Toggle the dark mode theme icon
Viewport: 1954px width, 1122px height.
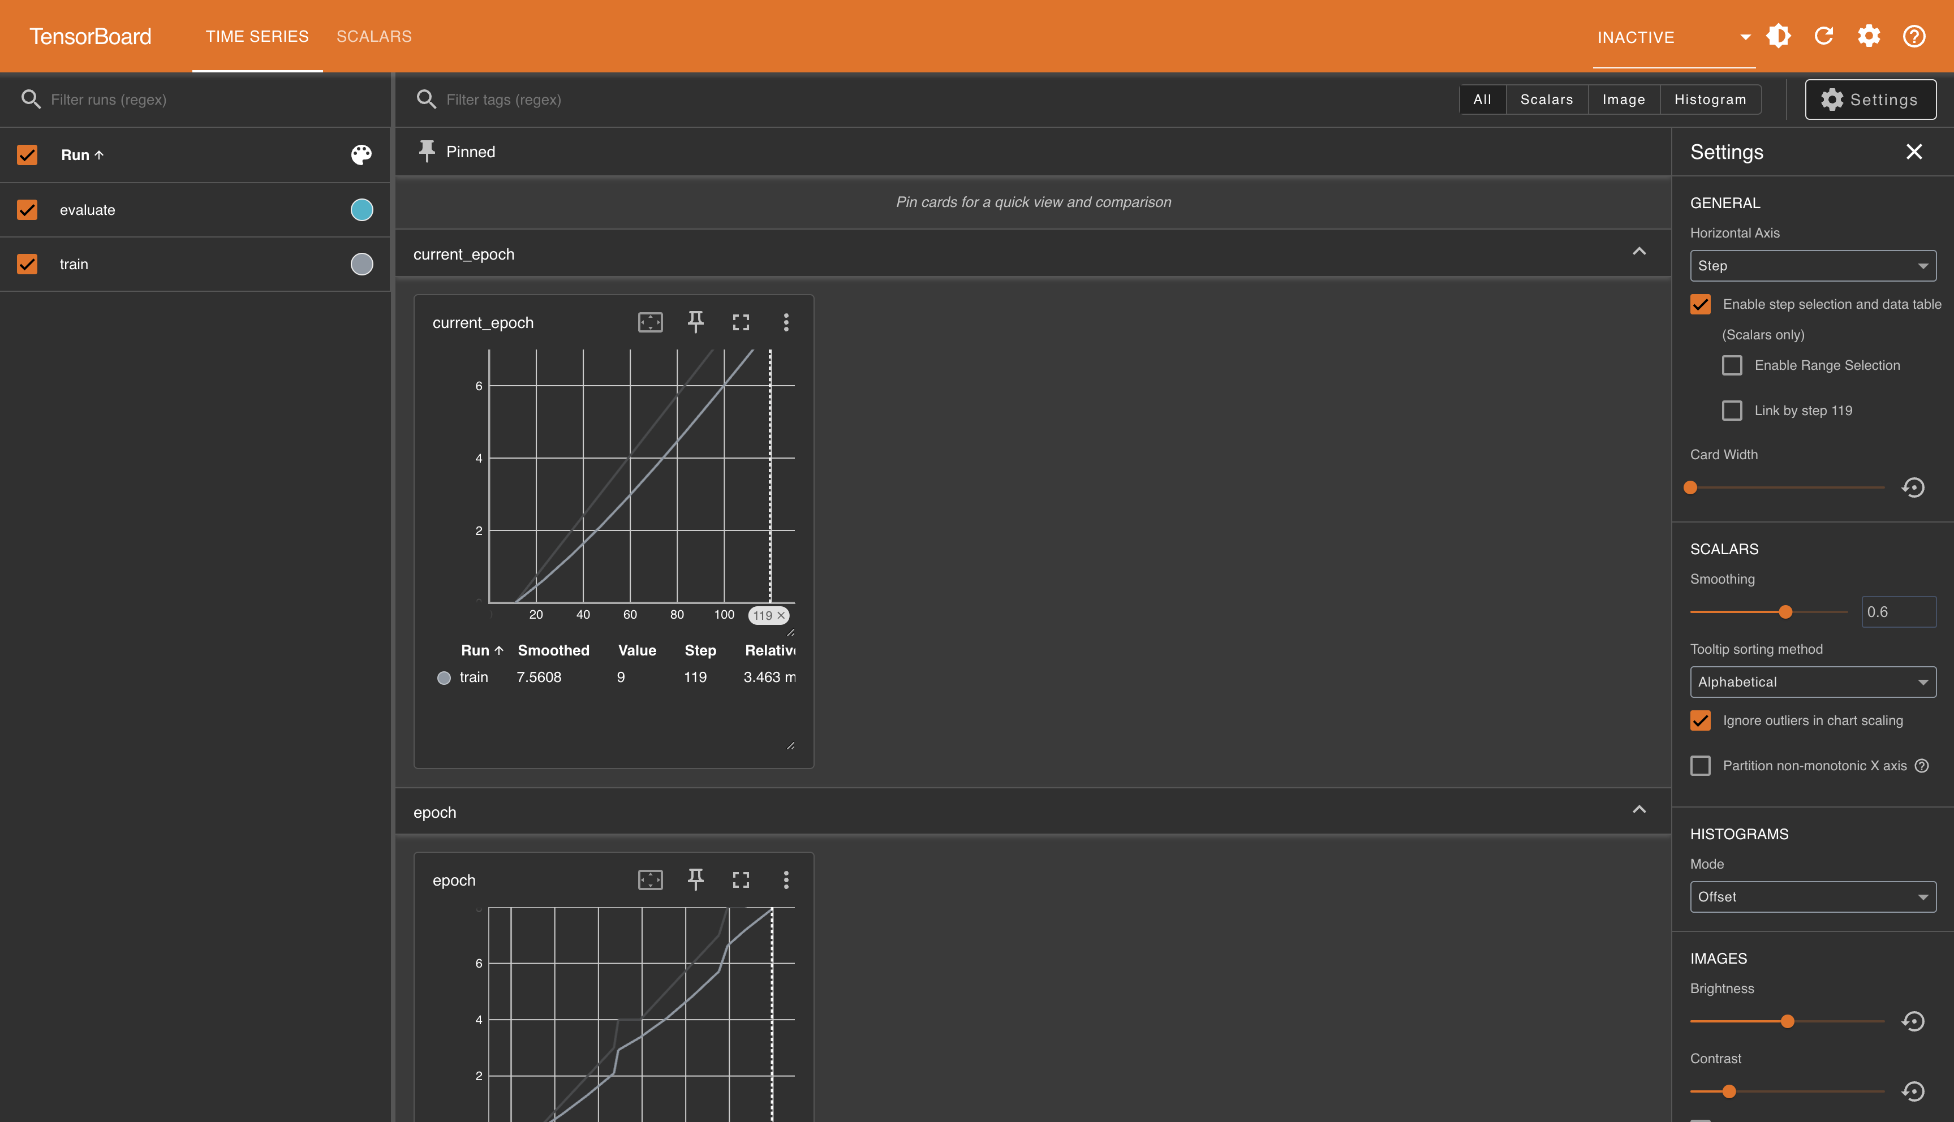coord(1778,36)
